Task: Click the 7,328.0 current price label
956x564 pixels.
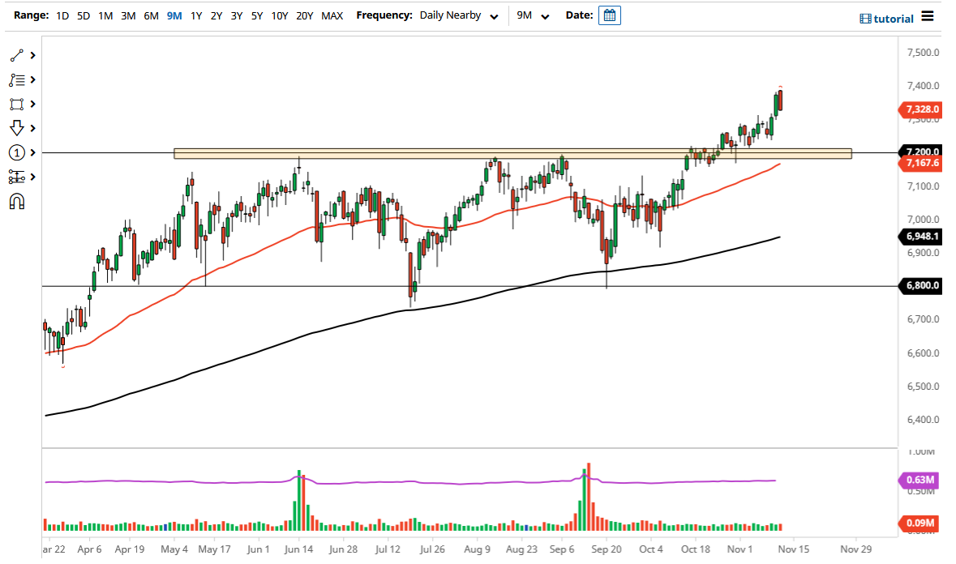Action: tap(921, 109)
